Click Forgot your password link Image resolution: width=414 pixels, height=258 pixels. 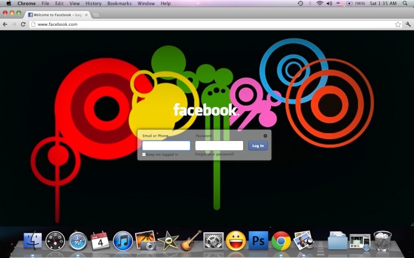[214, 154]
